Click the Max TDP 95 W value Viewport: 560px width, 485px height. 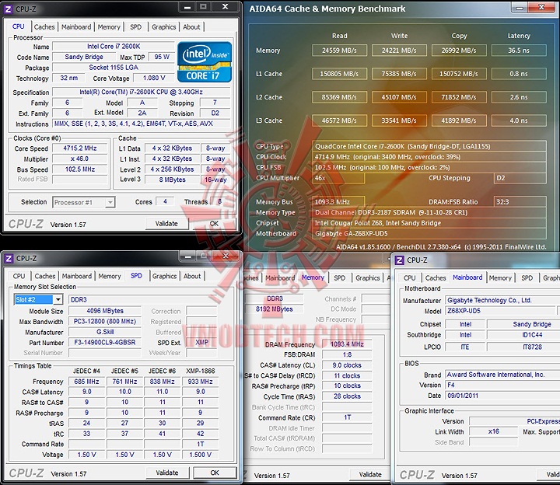click(x=162, y=57)
